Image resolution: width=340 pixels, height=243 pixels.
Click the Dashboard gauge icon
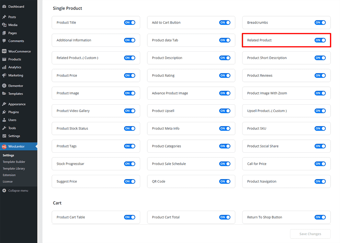(x=4, y=6)
